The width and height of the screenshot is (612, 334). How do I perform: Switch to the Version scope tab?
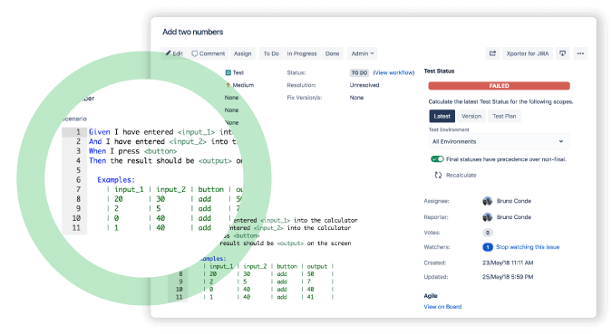click(471, 116)
